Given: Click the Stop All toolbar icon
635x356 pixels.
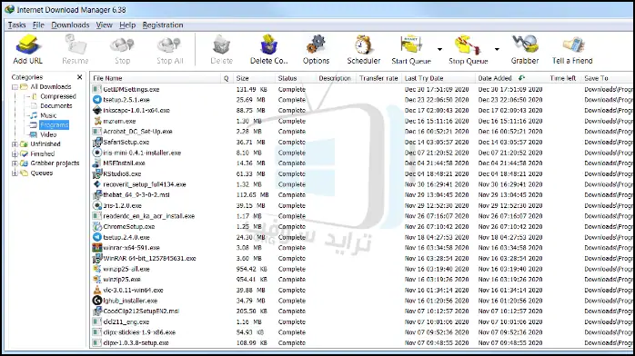Looking at the screenshot, I should (169, 44).
